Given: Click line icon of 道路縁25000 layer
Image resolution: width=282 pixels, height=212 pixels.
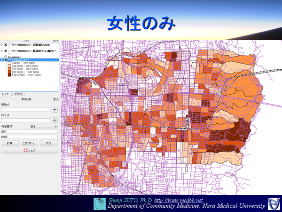Looking at the screenshot, I should point(9,45).
